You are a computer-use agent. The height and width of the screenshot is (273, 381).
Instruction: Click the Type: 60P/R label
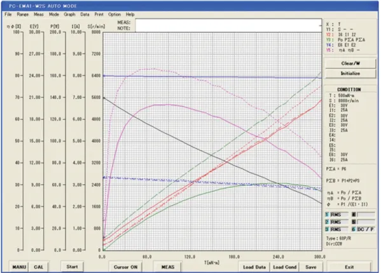(x=338, y=239)
